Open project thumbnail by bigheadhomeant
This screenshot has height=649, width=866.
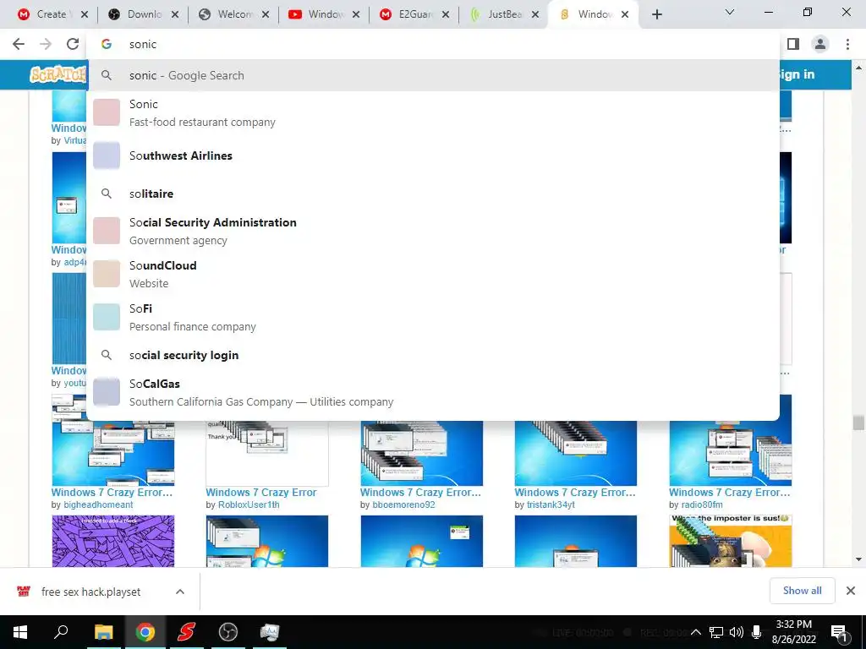[x=113, y=453]
